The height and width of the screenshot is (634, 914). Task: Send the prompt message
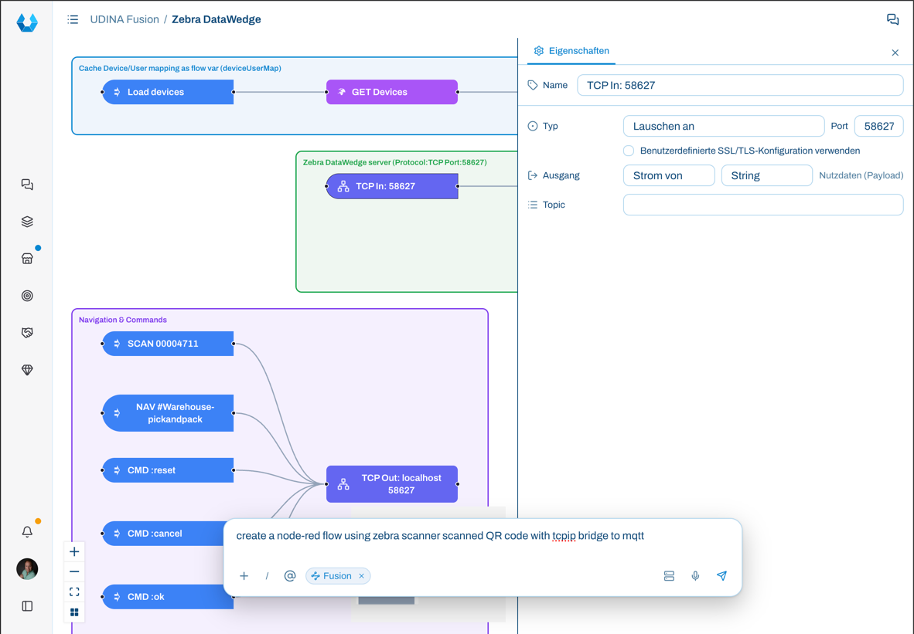click(x=721, y=576)
